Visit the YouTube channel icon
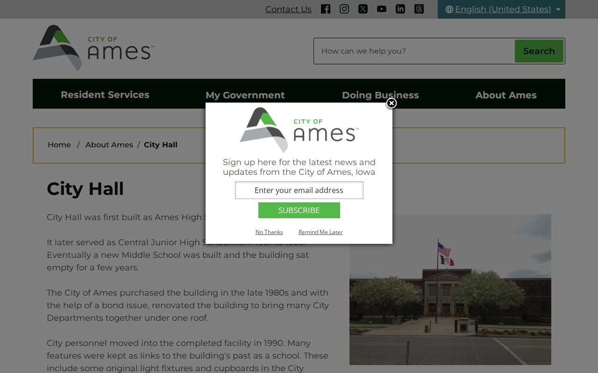598x373 pixels. coord(382,9)
